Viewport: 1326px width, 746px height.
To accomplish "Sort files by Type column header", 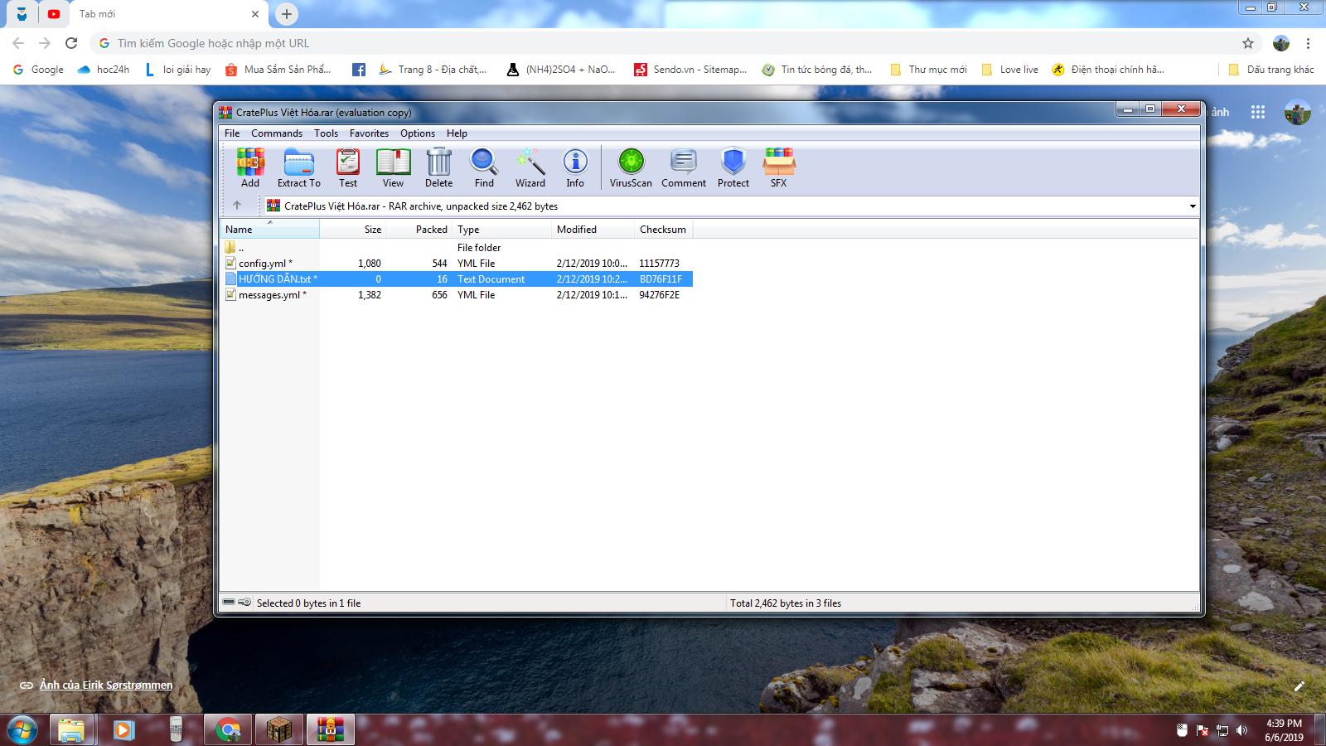I will (502, 230).
